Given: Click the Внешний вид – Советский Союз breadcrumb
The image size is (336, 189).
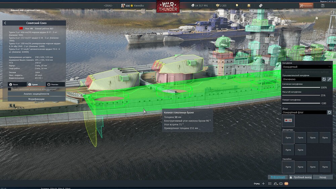Looking at the screenshot, I should coord(25,10).
